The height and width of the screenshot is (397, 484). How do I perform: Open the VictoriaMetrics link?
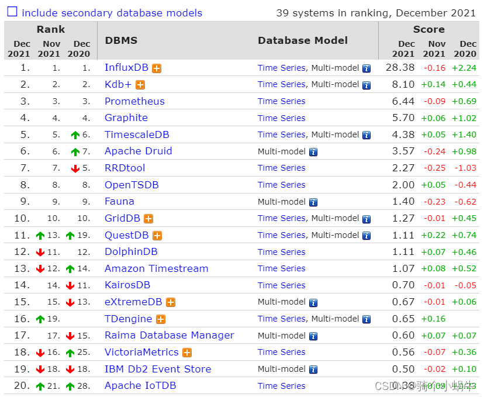141,352
